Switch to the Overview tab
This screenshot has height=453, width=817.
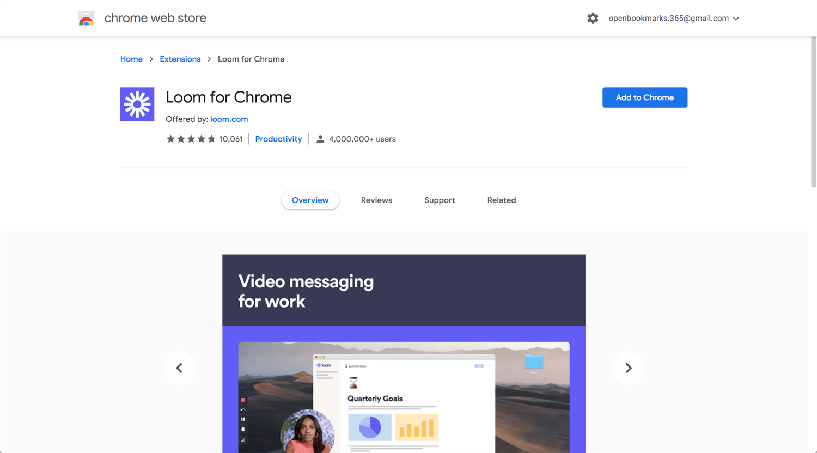(x=310, y=200)
